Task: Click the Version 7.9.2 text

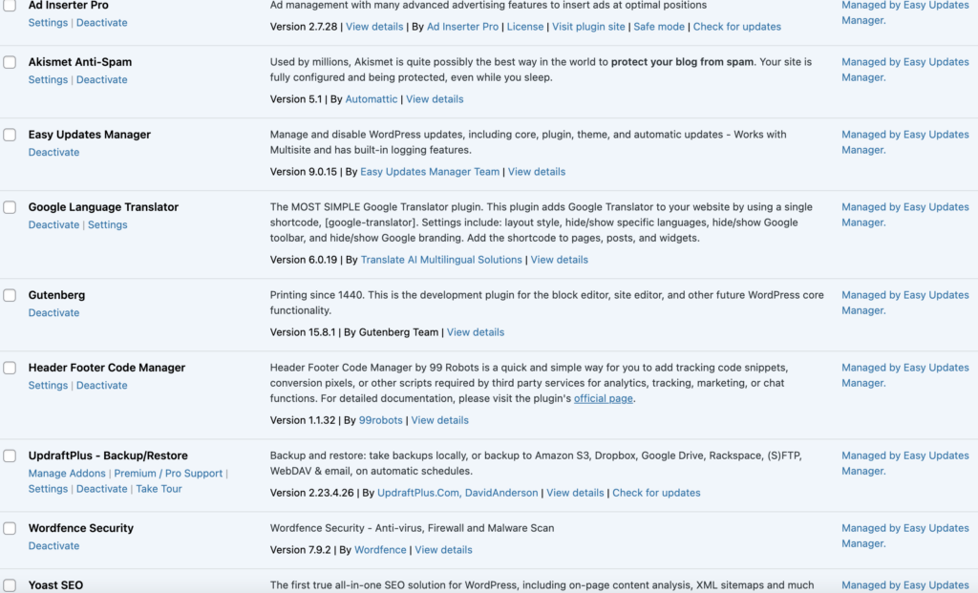Action: [301, 550]
